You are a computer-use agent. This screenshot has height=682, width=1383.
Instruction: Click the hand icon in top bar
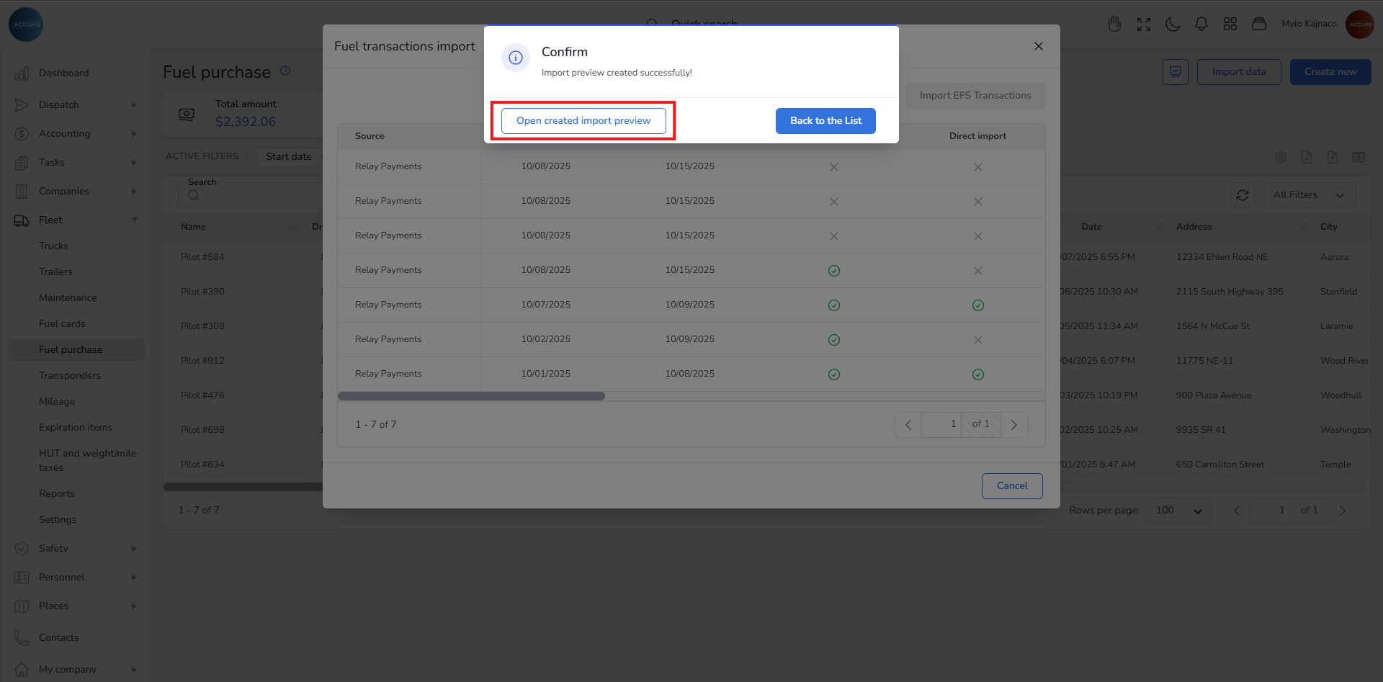coord(1114,24)
